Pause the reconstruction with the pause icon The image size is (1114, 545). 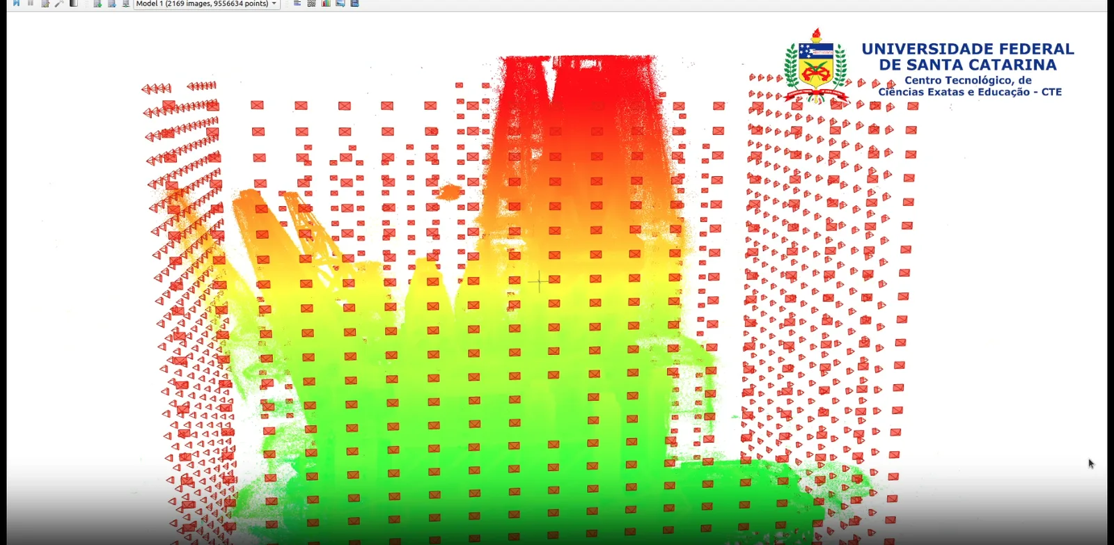(31, 3)
